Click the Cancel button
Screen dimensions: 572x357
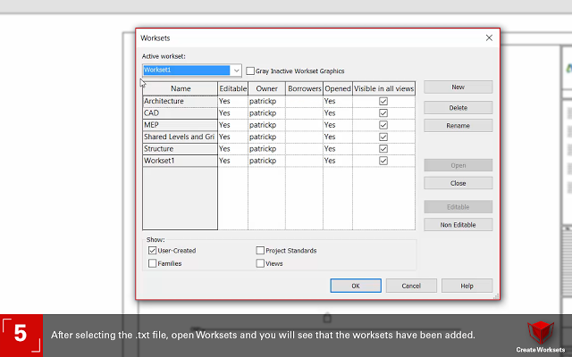(x=411, y=286)
